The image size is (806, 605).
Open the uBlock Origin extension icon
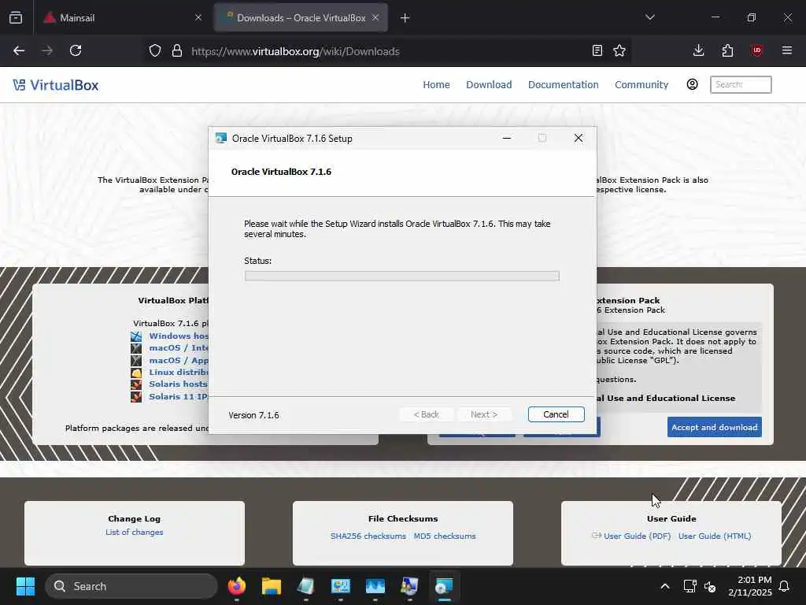pos(756,51)
